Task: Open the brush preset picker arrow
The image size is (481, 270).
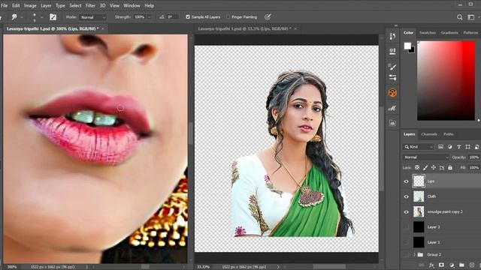Action: coord(42,17)
